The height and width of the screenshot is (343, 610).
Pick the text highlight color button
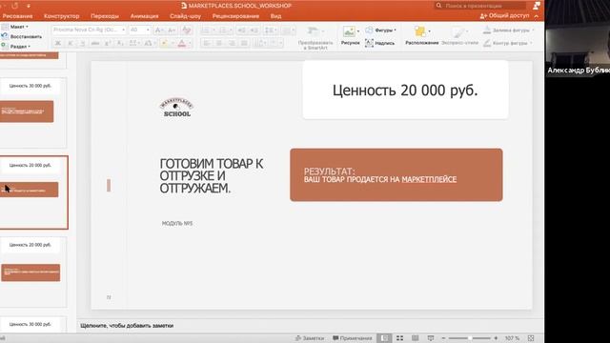pyautogui.click(x=164, y=43)
